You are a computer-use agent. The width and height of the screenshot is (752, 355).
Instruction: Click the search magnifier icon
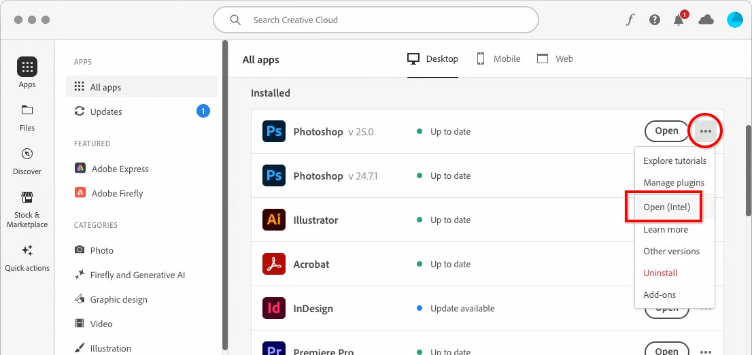pos(235,20)
